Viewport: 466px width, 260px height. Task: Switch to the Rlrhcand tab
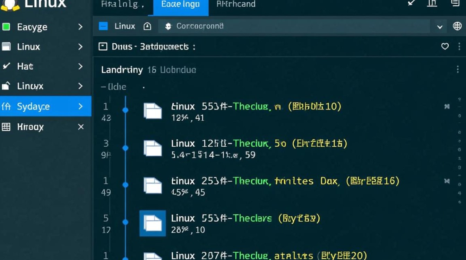235,5
